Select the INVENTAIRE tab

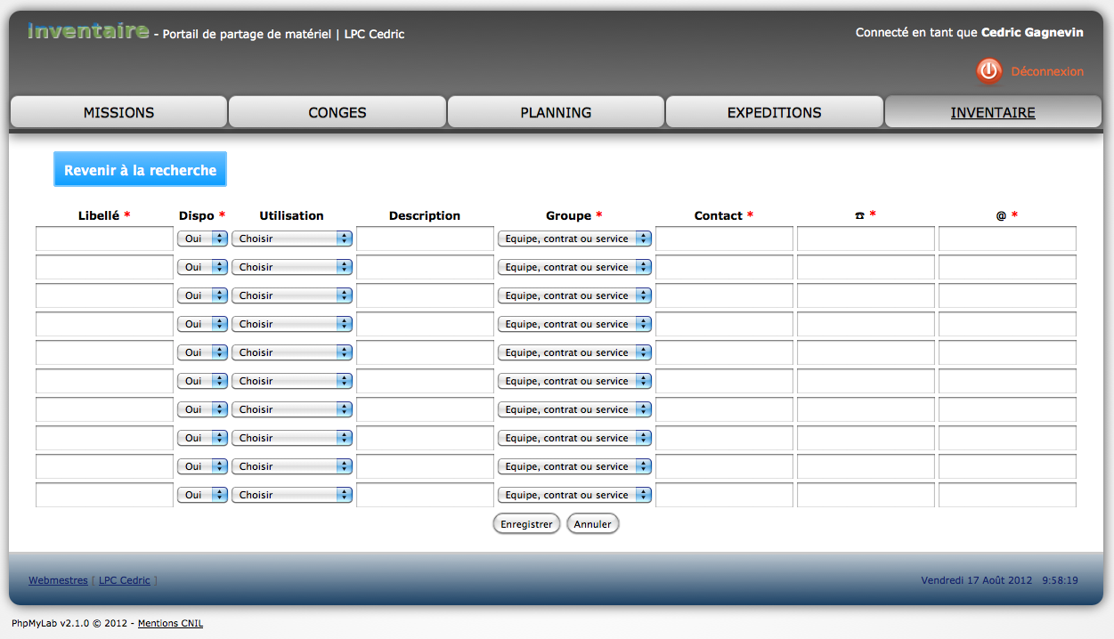992,113
